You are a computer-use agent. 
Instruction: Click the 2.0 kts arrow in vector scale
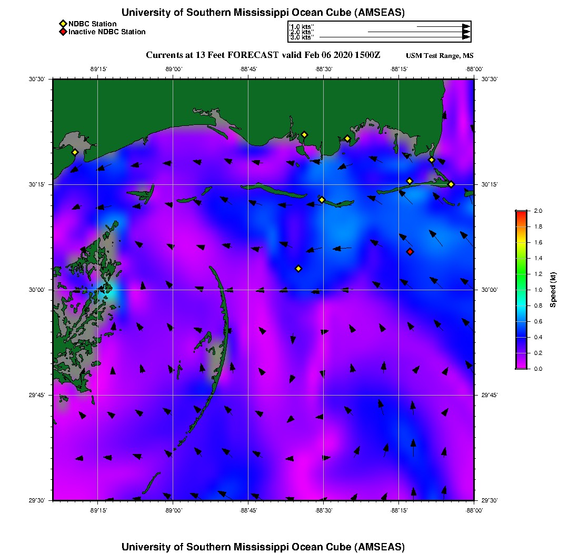[x=419, y=32]
